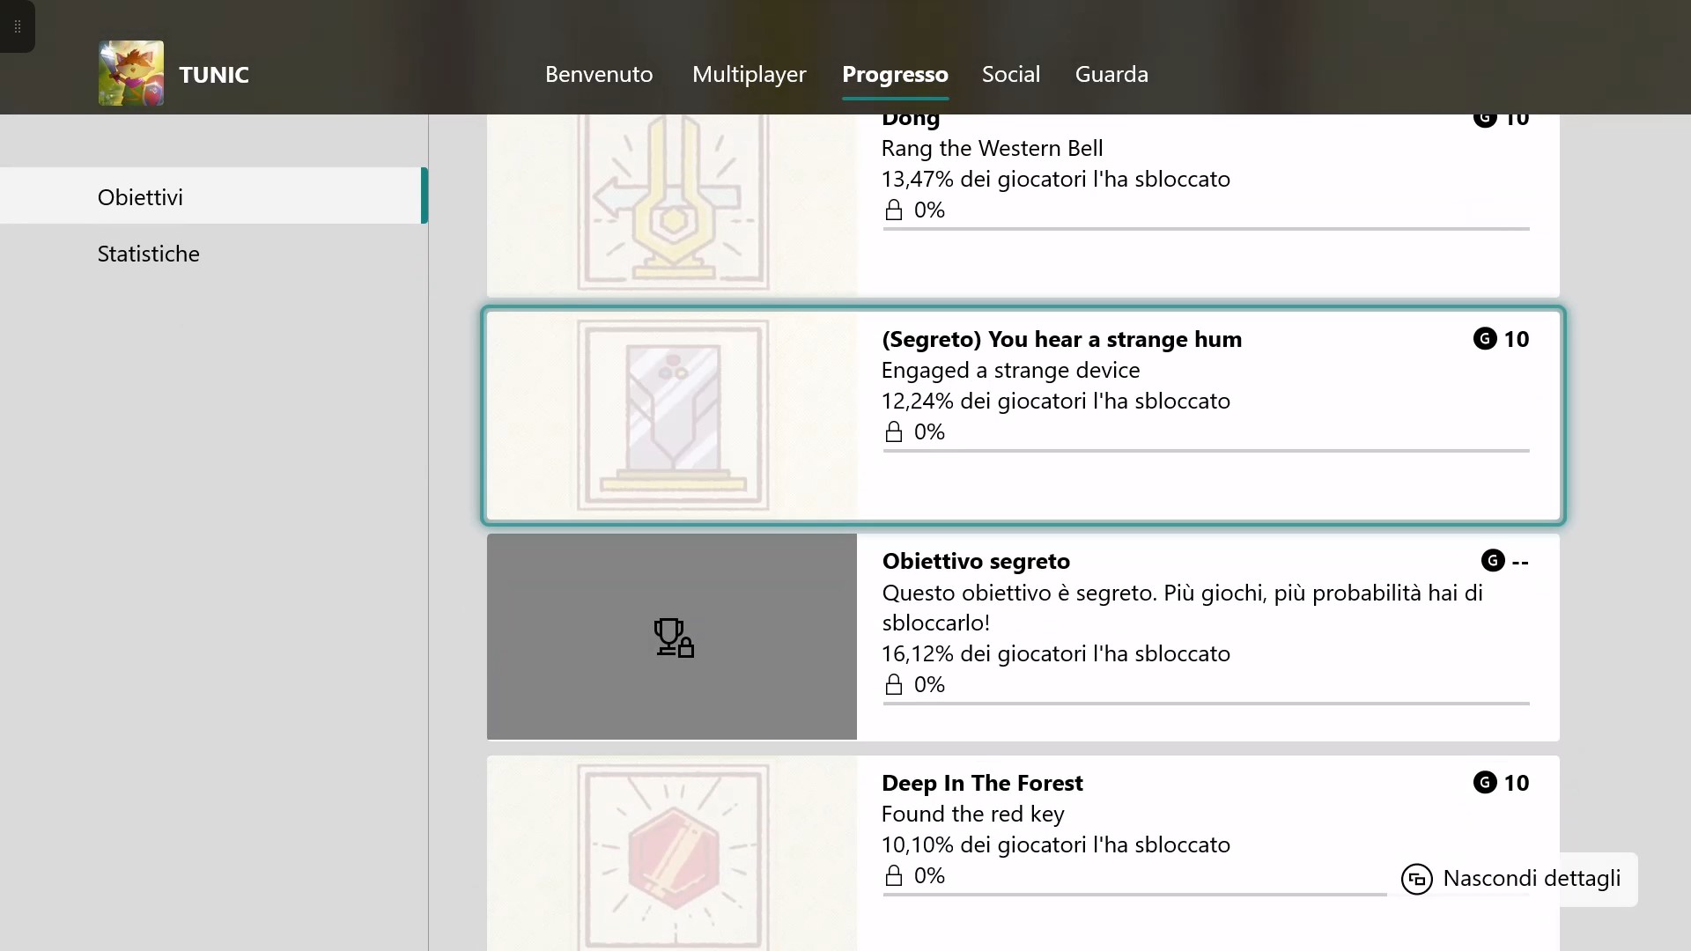Click 'Found the red key' description
Image resolution: width=1691 pixels, height=951 pixels.
coord(973,814)
